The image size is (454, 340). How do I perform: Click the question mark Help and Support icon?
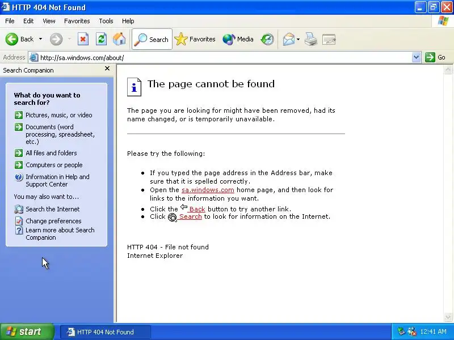pyautogui.click(x=19, y=177)
